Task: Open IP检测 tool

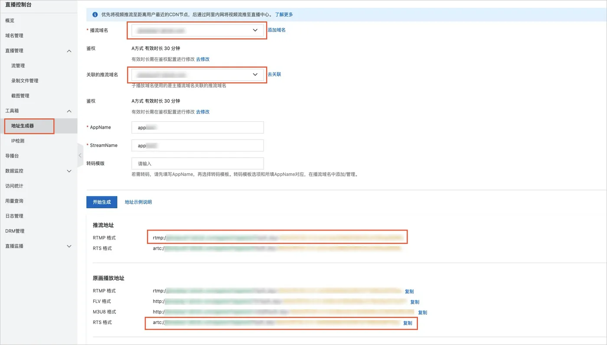Action: (18, 141)
